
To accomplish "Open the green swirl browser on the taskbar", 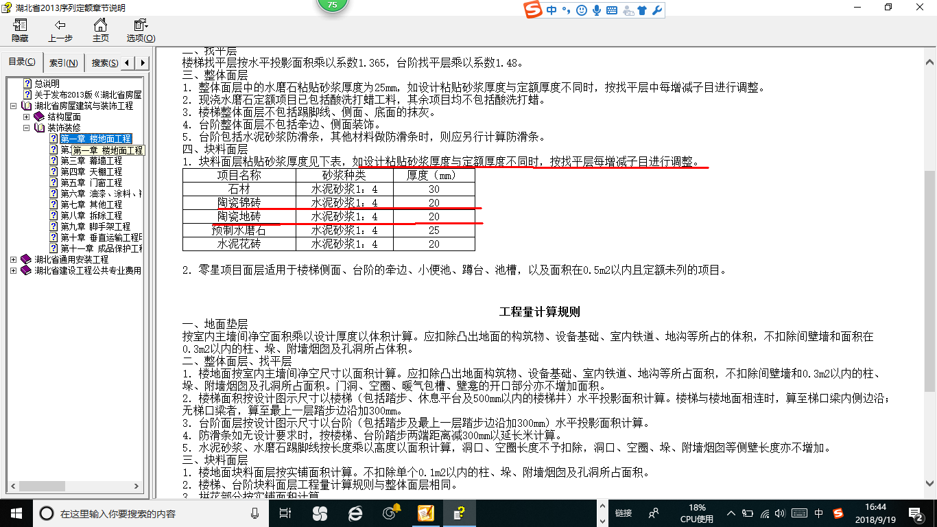I will (x=391, y=513).
